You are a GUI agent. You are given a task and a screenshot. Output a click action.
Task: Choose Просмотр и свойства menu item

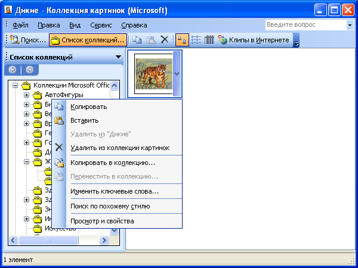click(x=102, y=221)
